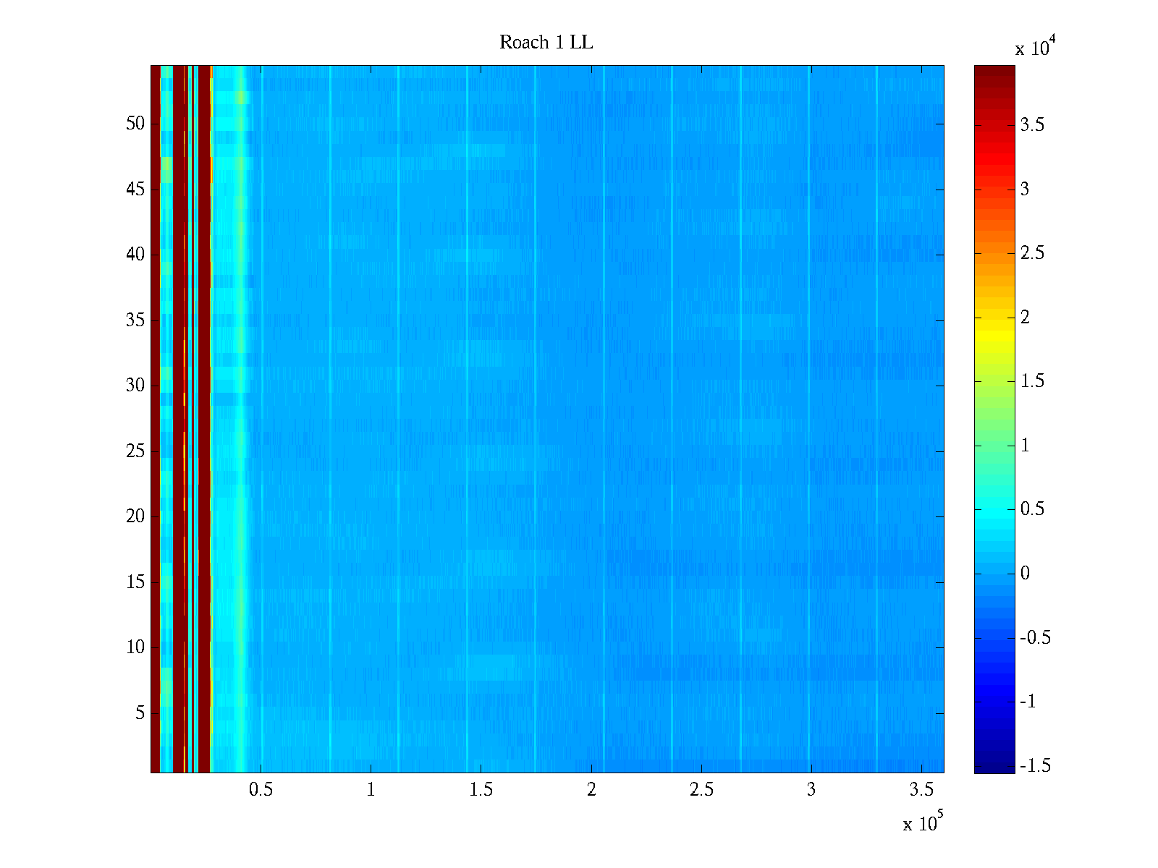Select the x-axis tick label 0.5
This screenshot has height=868, width=1158.
click(x=261, y=790)
